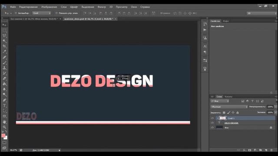Enable Показать упр. элем. checkbox

pyautogui.click(x=56, y=13)
